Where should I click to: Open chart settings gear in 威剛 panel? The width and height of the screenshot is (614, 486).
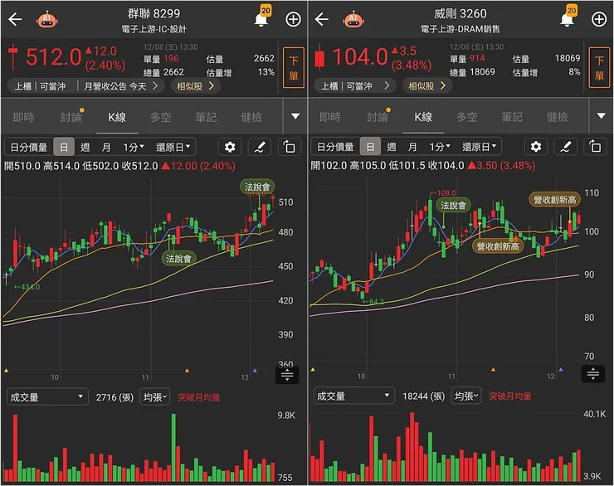(536, 147)
